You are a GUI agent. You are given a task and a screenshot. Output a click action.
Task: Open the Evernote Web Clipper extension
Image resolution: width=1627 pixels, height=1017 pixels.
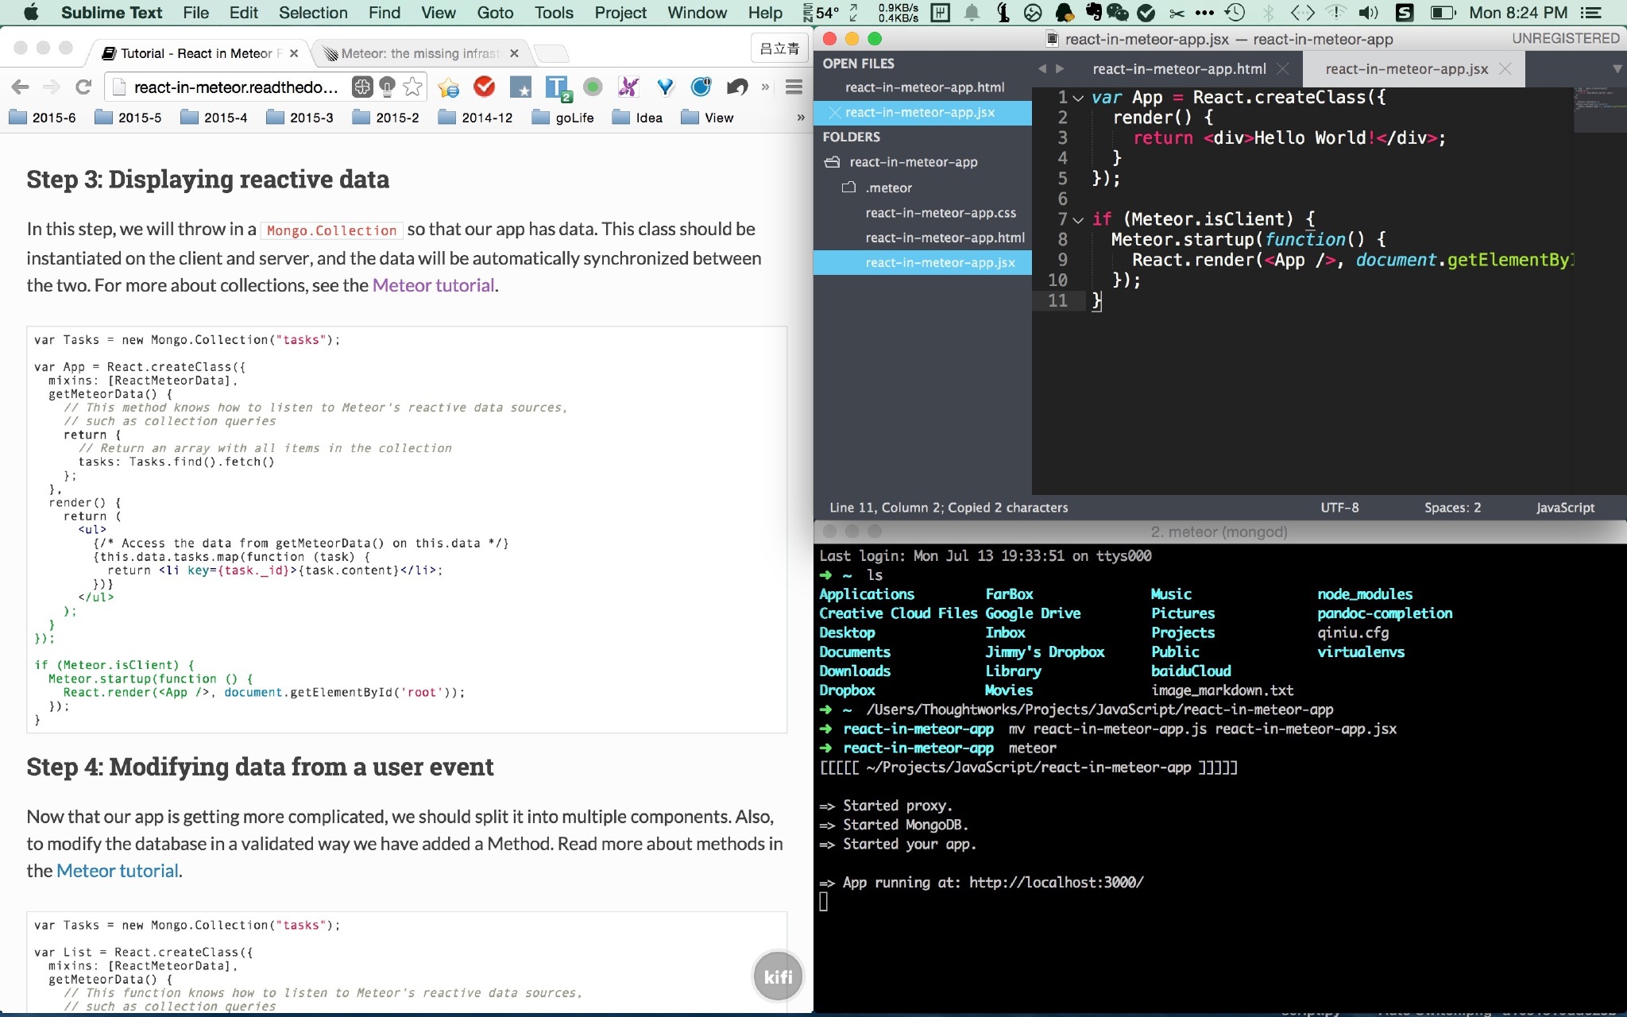(1093, 13)
